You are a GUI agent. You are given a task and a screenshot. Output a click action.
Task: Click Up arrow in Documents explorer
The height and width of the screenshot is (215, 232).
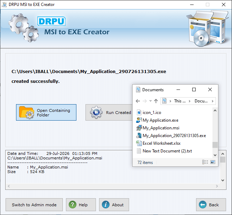156,101
